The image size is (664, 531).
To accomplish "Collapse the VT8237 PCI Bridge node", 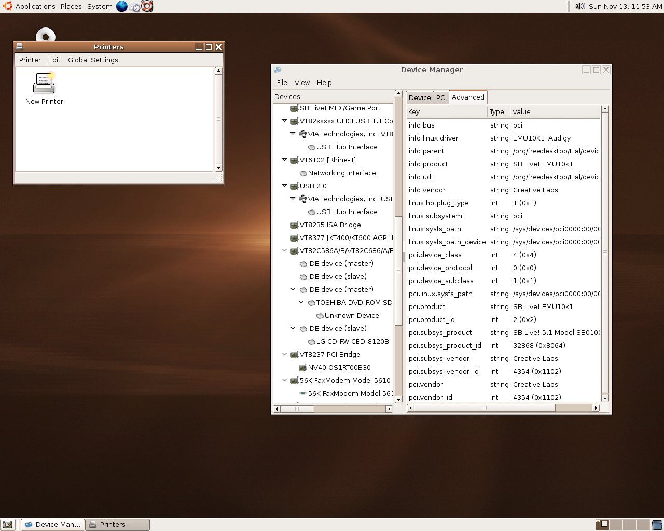I will [x=284, y=354].
